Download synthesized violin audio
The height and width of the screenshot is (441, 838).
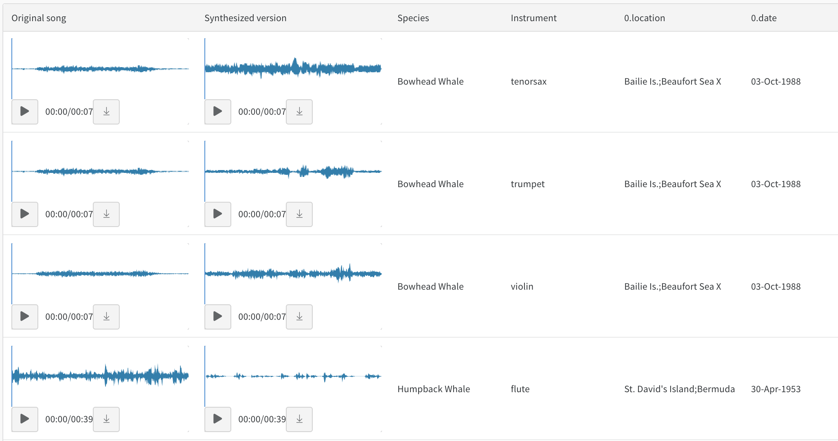click(x=299, y=317)
